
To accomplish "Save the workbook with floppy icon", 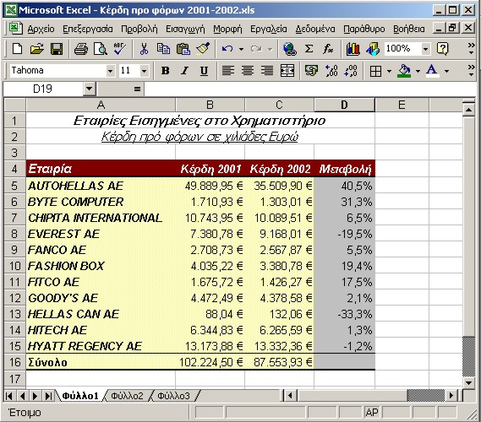I will [57, 49].
